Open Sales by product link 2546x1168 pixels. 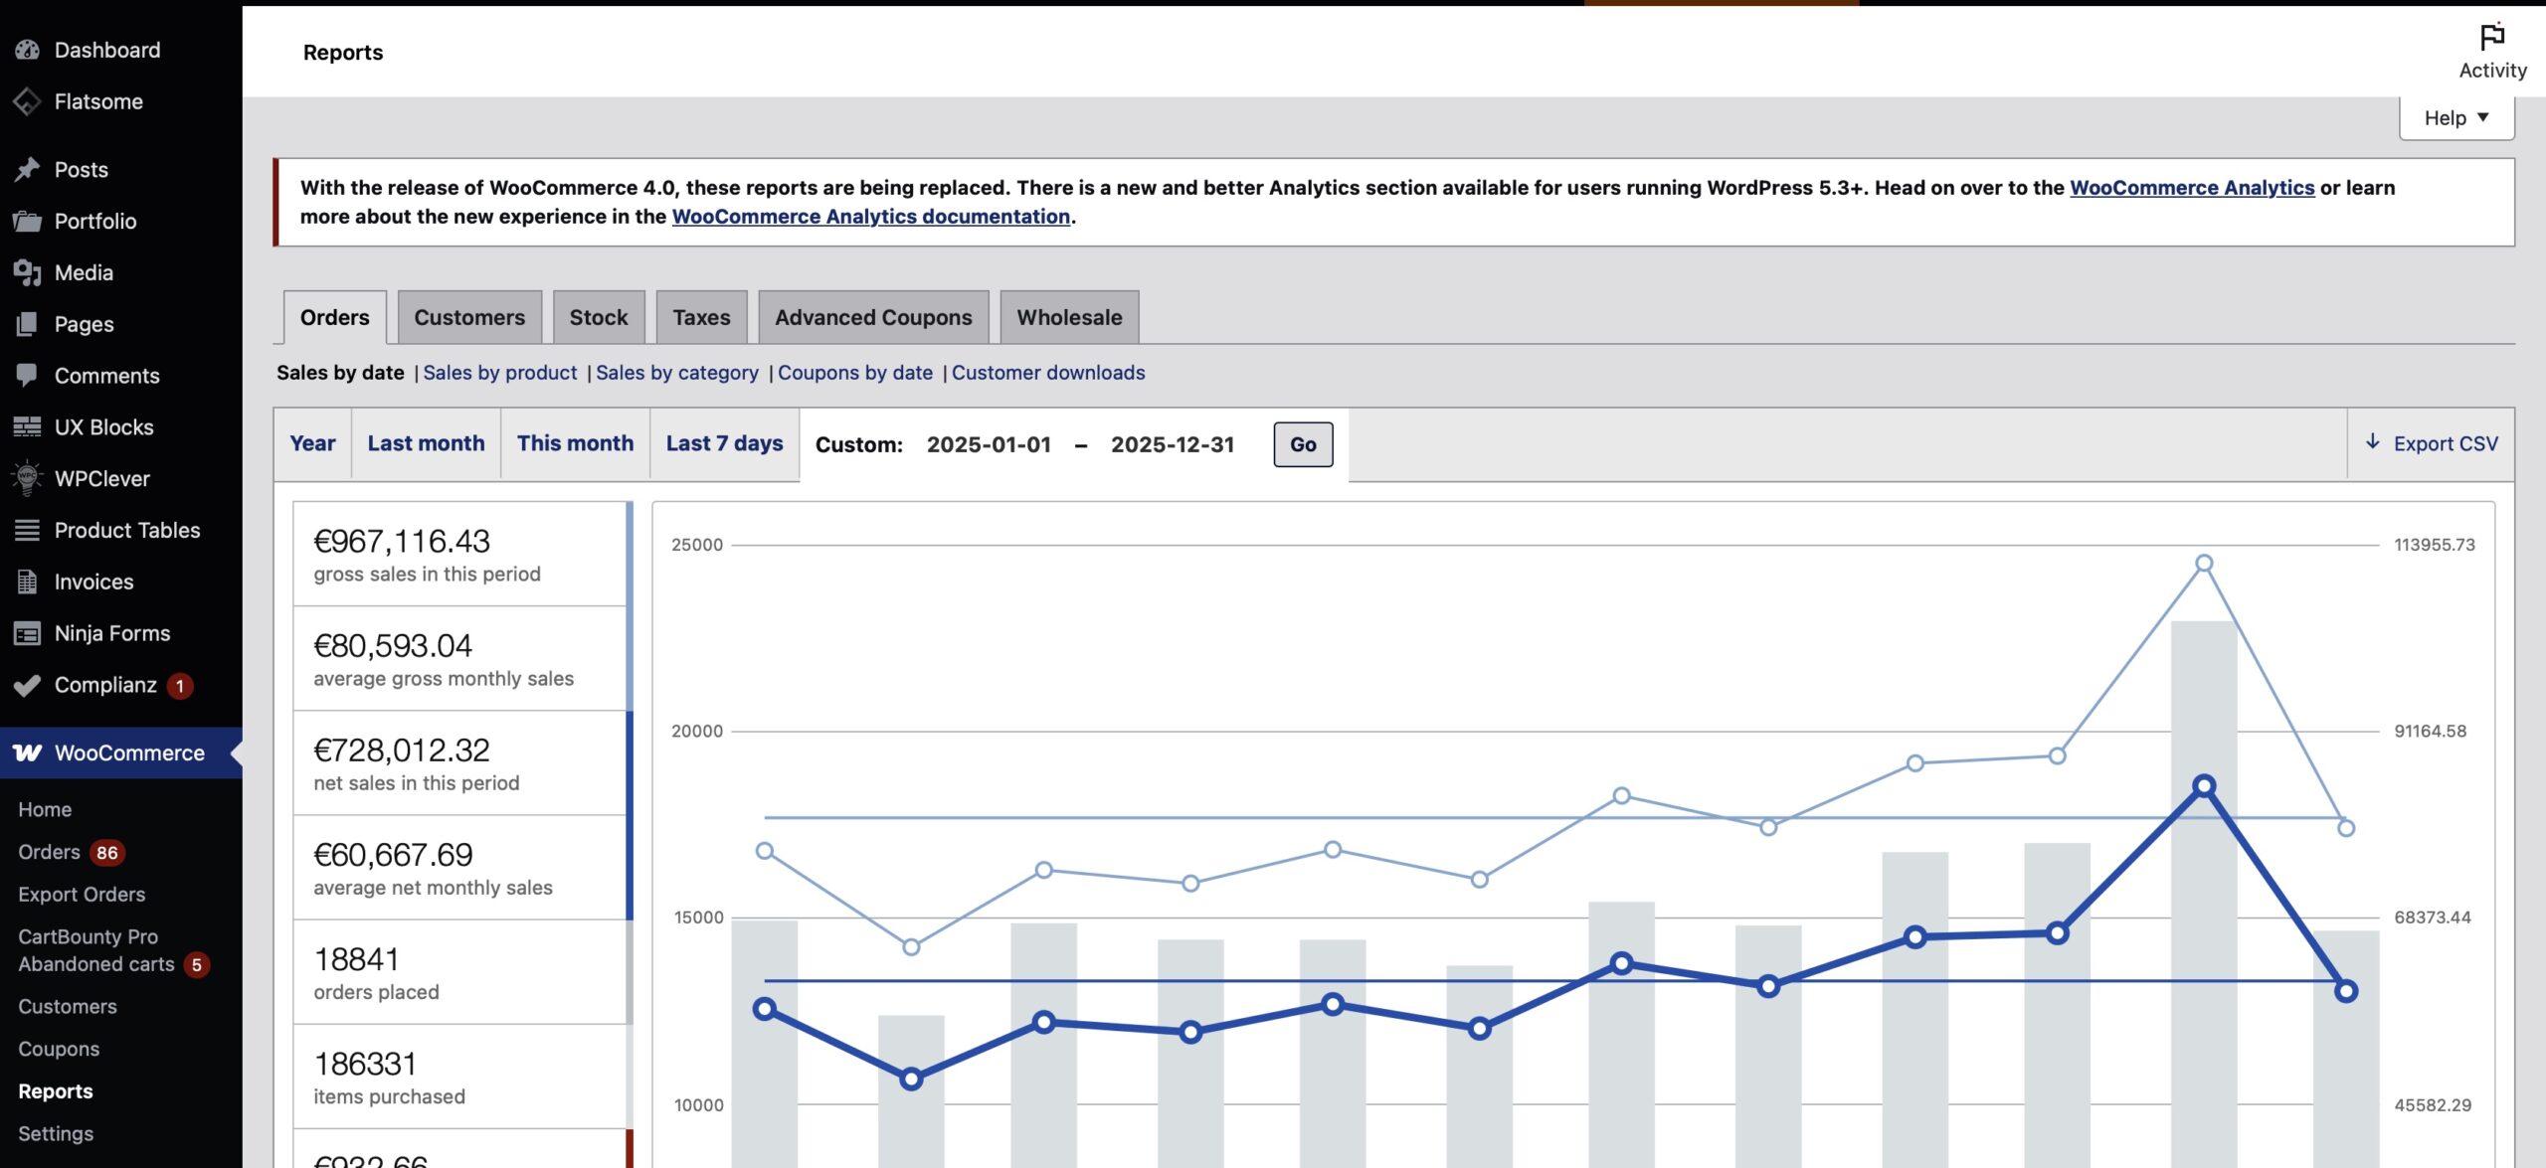[499, 373]
